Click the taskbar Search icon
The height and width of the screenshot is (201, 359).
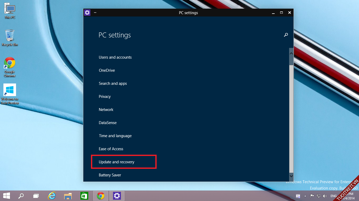click(x=21, y=196)
